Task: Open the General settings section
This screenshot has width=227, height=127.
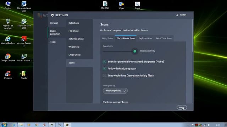Action: 57,23
